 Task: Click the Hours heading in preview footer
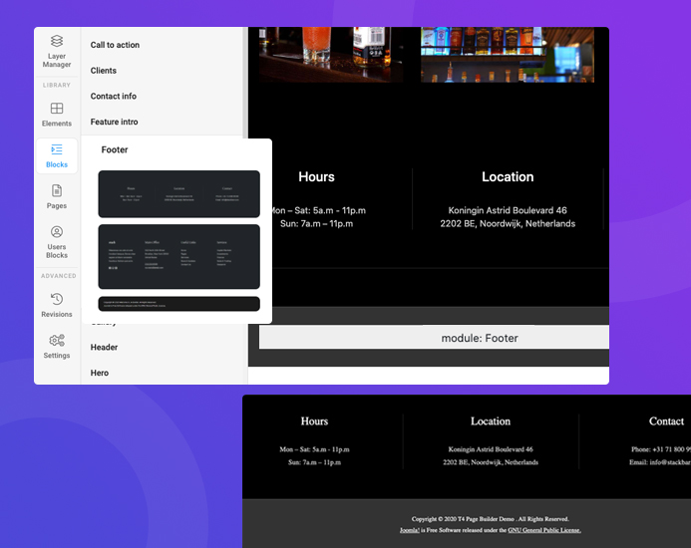coord(315,421)
